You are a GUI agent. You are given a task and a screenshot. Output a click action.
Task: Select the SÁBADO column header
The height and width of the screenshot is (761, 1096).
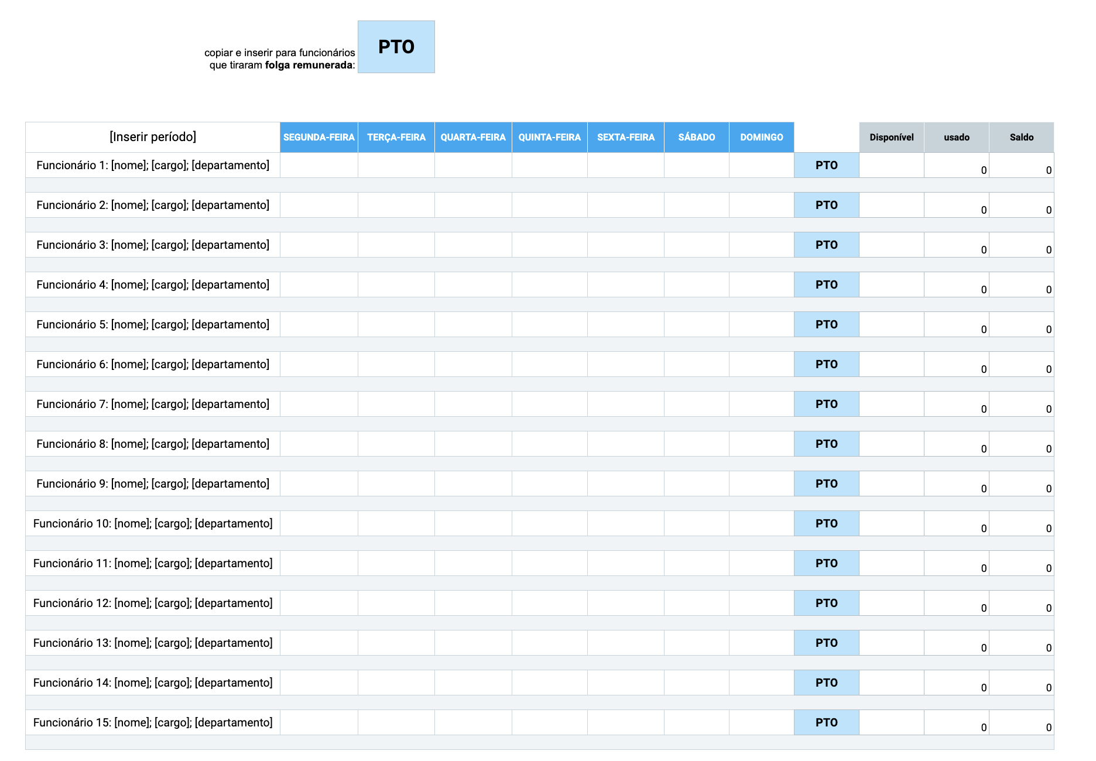click(x=697, y=137)
